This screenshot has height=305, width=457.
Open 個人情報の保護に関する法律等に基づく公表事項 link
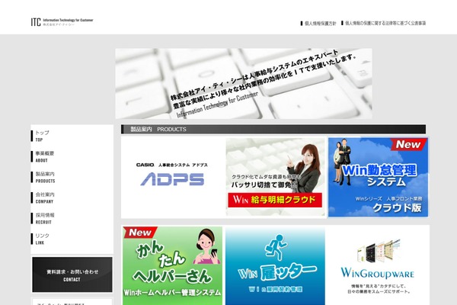(x=385, y=23)
